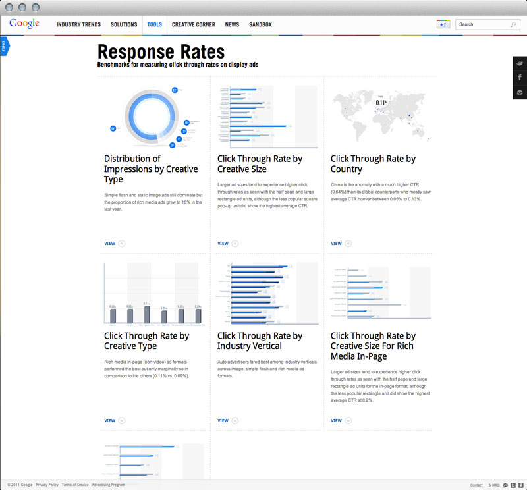Click the Google +1 button
The width and height of the screenshot is (527, 490).
click(443, 24)
